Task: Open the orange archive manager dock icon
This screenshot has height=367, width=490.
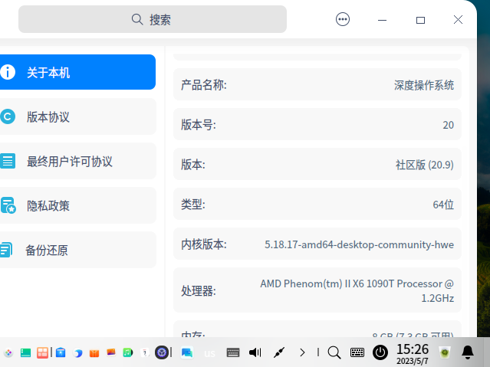Action: [94, 353]
